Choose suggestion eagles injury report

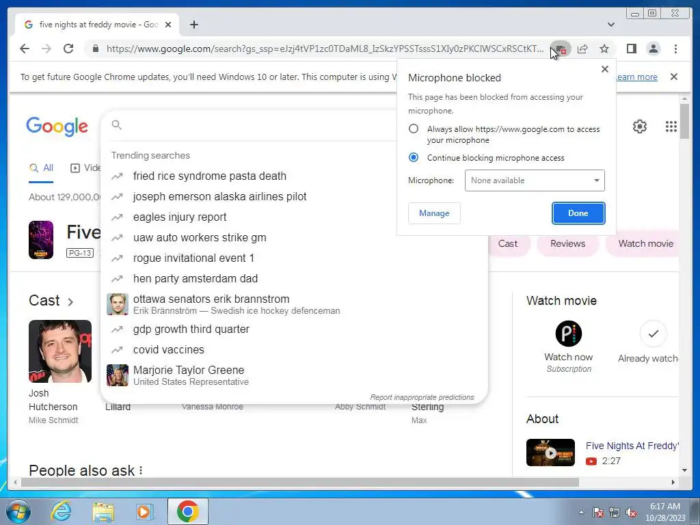pos(294,217)
